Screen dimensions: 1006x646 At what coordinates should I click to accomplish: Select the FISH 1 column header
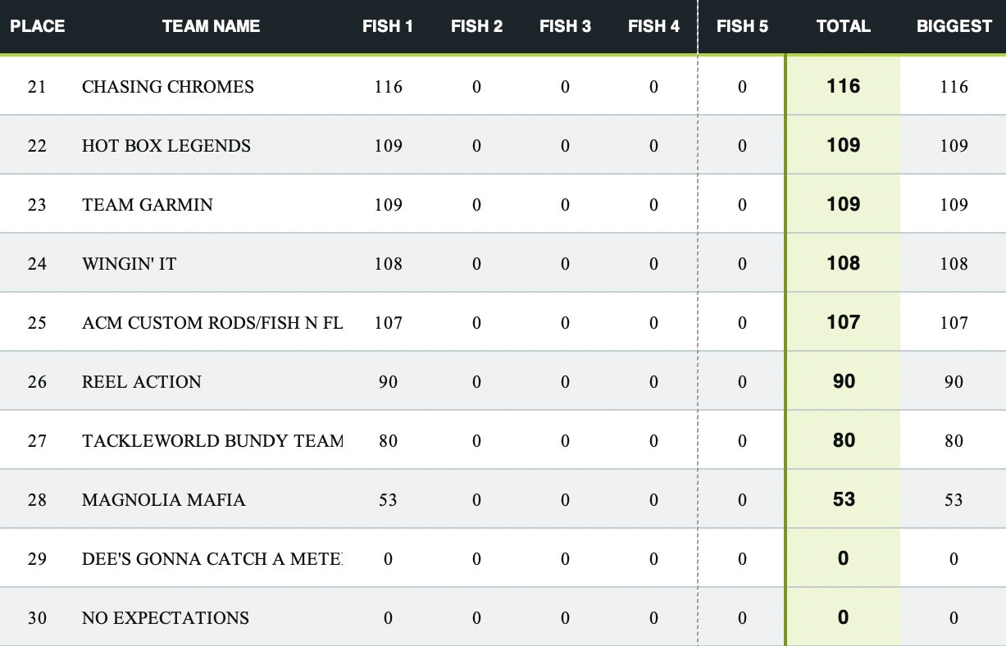[x=388, y=26]
